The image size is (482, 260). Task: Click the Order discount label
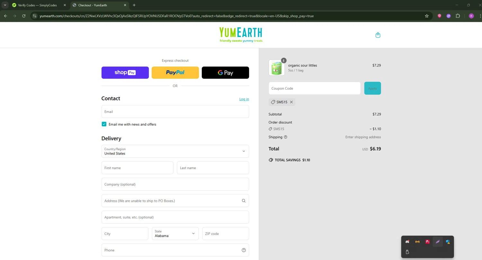tap(280, 122)
